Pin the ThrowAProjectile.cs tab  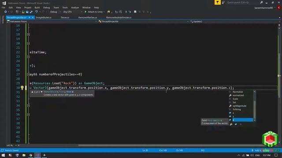coord(30,18)
